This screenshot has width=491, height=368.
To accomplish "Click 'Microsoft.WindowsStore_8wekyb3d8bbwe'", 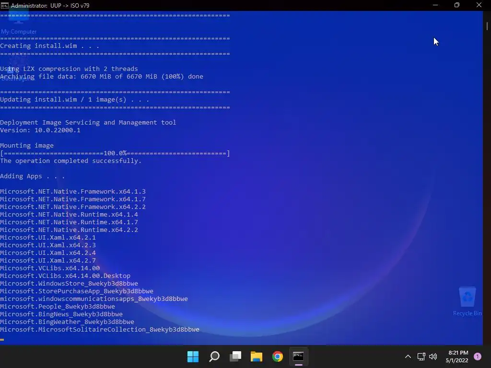I will 69,284.
